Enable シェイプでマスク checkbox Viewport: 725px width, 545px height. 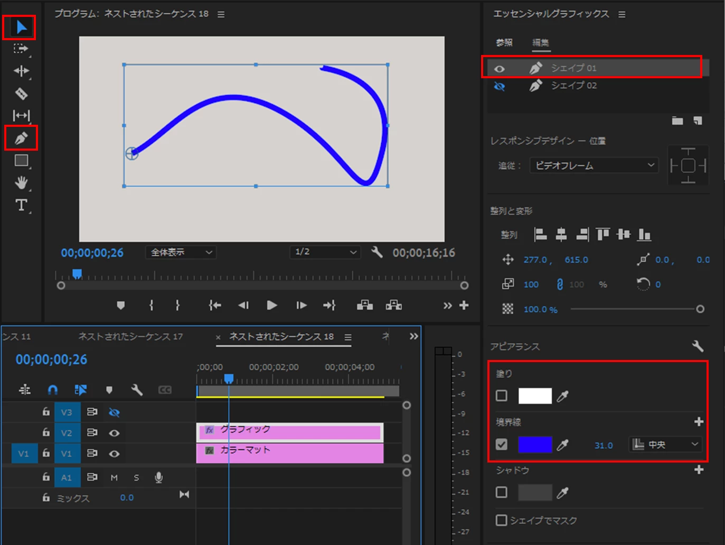tap(502, 520)
